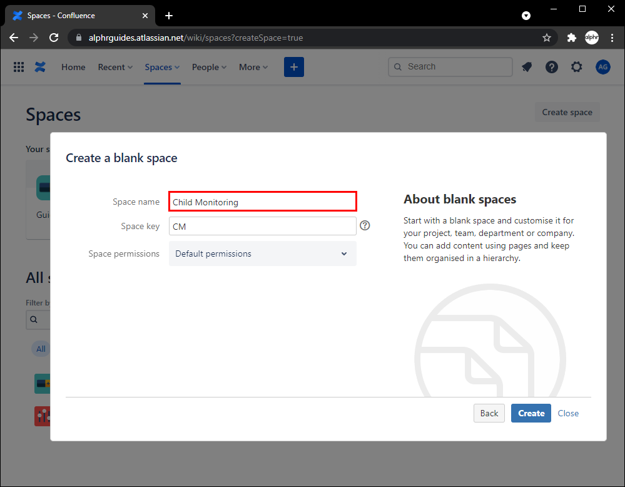Click the Close link in the dialog
Screen dimensions: 625x487
coord(568,413)
